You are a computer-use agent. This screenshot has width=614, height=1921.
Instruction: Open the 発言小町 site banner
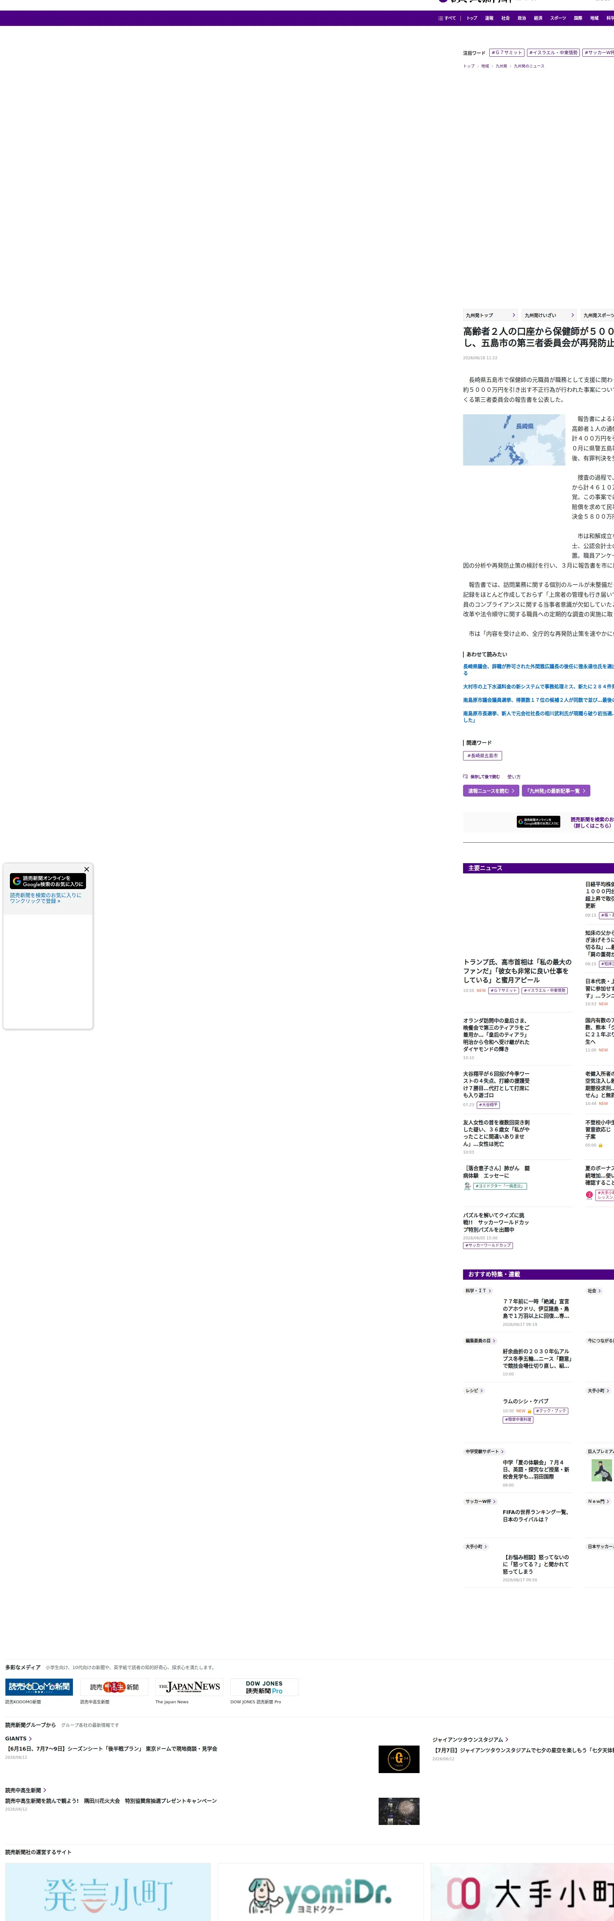point(108,1892)
